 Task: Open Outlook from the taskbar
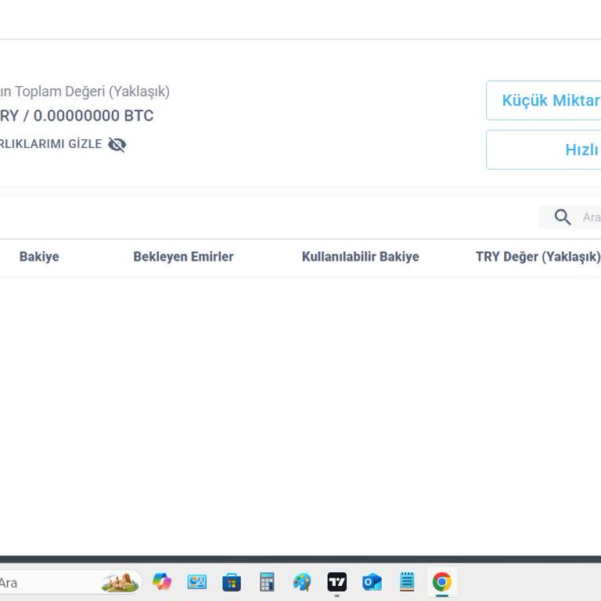click(x=372, y=582)
